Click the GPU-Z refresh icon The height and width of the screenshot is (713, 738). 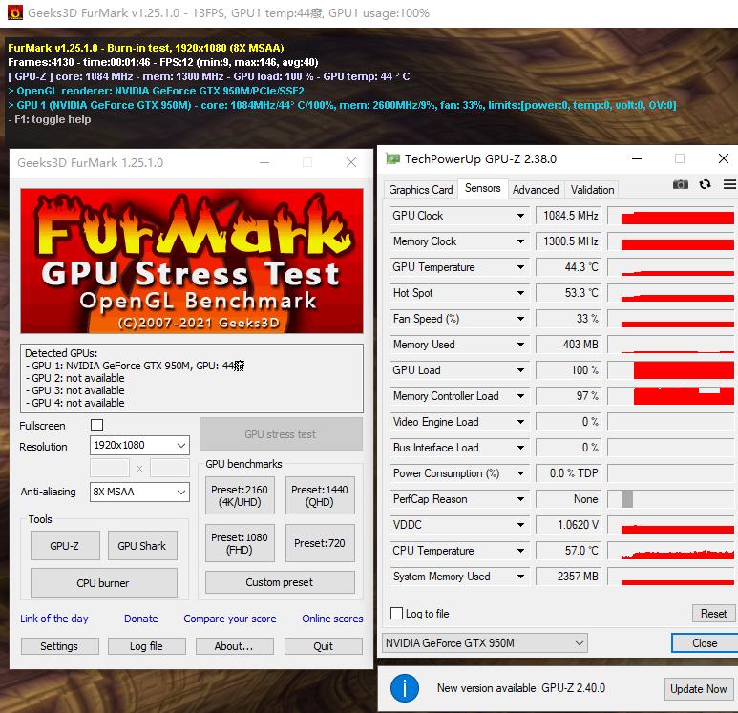(x=705, y=184)
